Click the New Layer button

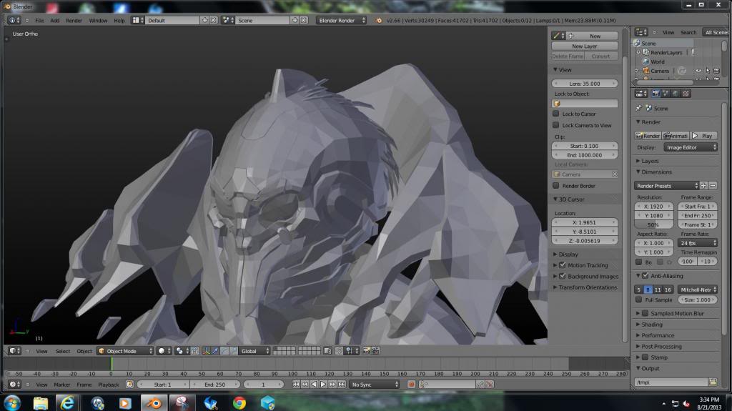click(x=584, y=46)
